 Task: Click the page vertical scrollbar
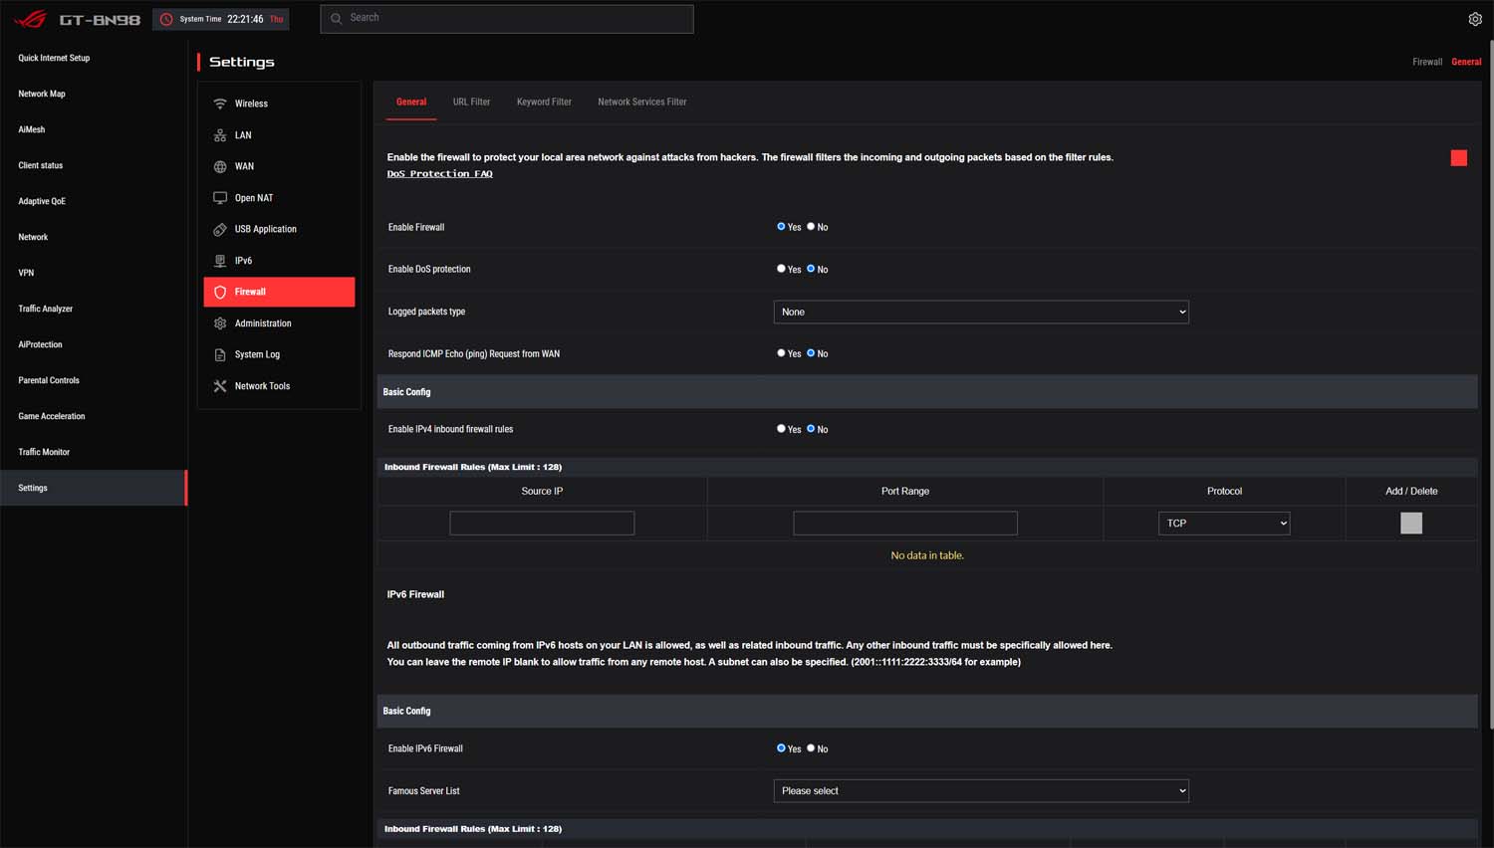pos(1491,383)
